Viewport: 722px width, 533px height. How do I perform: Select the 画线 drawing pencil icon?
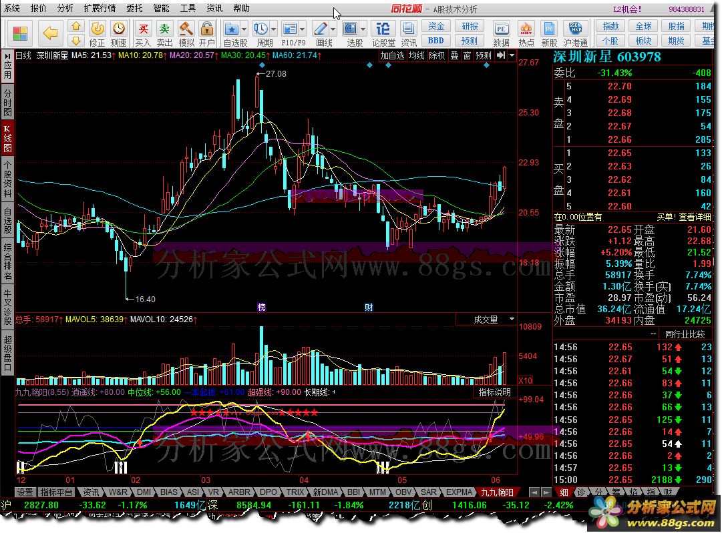321,29
